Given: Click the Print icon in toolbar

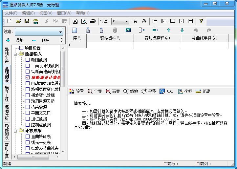Looking at the screenshot, I should tap(93, 21).
